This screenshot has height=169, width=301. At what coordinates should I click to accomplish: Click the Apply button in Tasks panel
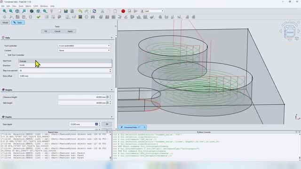tap(70, 31)
